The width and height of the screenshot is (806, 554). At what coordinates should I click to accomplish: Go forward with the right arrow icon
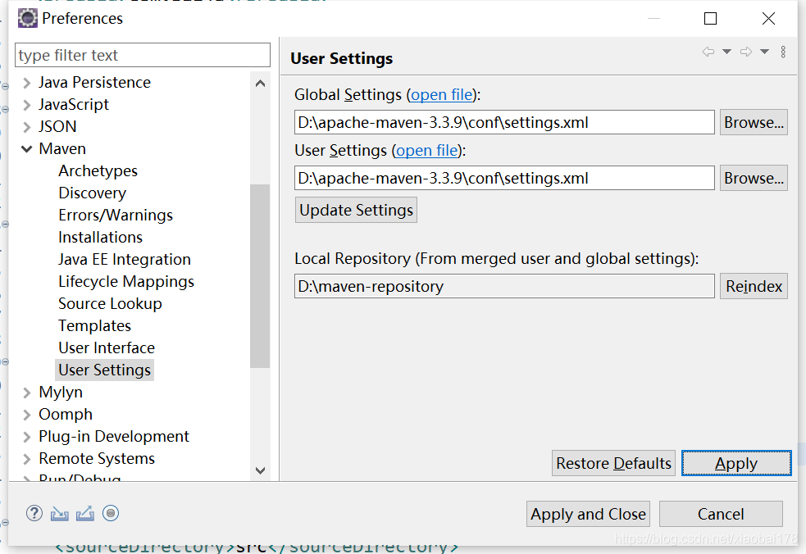(746, 52)
